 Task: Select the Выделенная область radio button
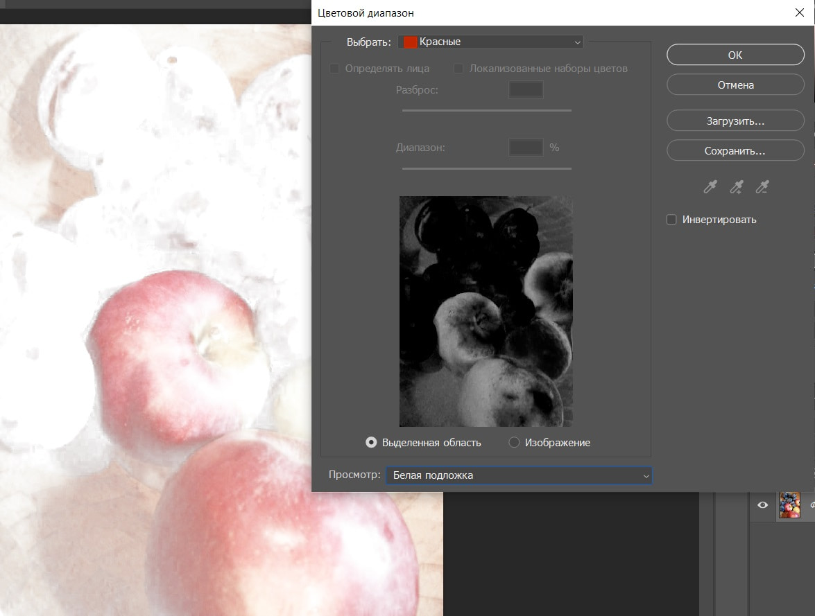[x=371, y=443]
